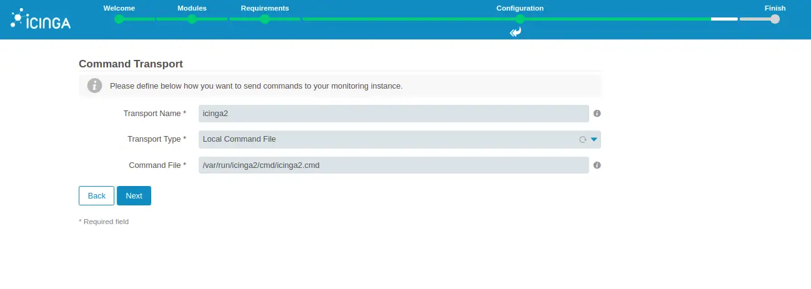811x289 pixels.
Task: Click the Icinga logo
Action: point(41,19)
